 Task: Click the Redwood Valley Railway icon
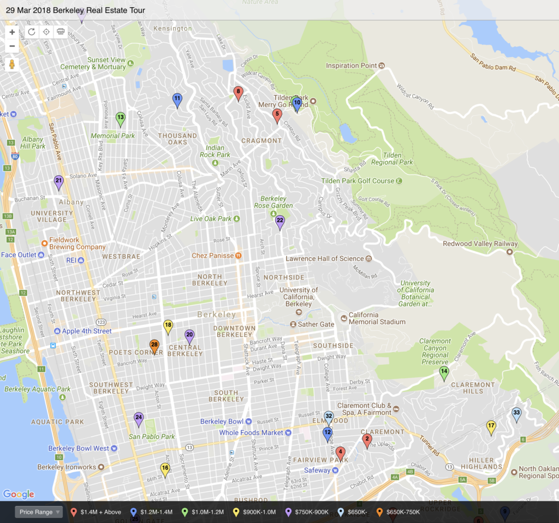[510, 252]
